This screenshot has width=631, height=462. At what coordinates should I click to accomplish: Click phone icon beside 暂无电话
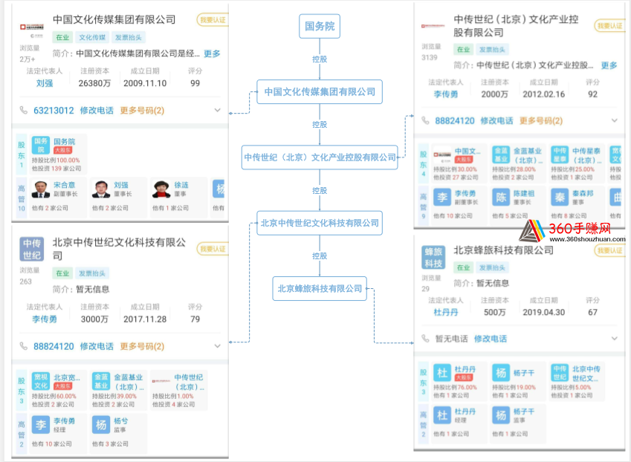425,339
